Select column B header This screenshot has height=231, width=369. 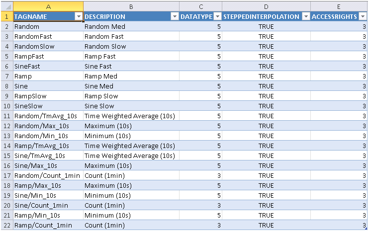pyautogui.click(x=131, y=6)
